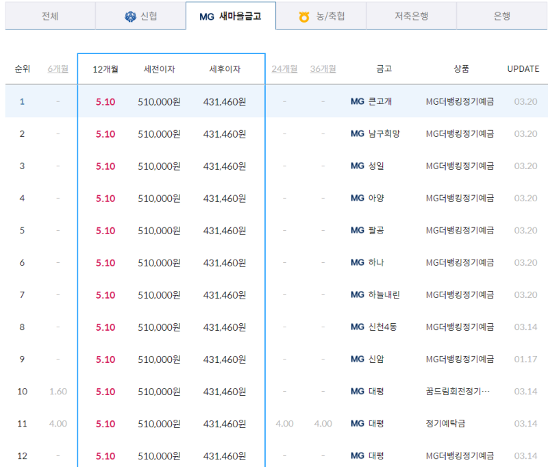Click the 36개월 4.00 rate in row 11
This screenshot has width=548, height=467.
pos(323,424)
